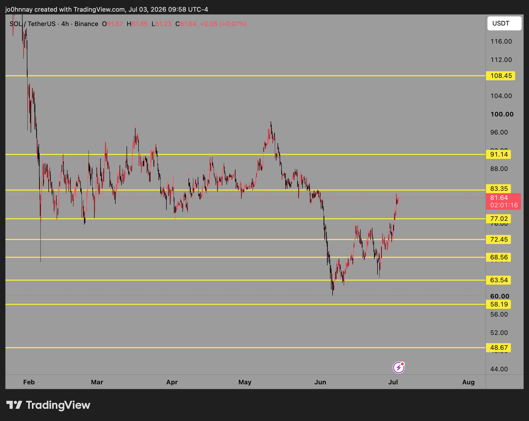
Task: Select the 77.02 price level label
Action: coord(499,219)
